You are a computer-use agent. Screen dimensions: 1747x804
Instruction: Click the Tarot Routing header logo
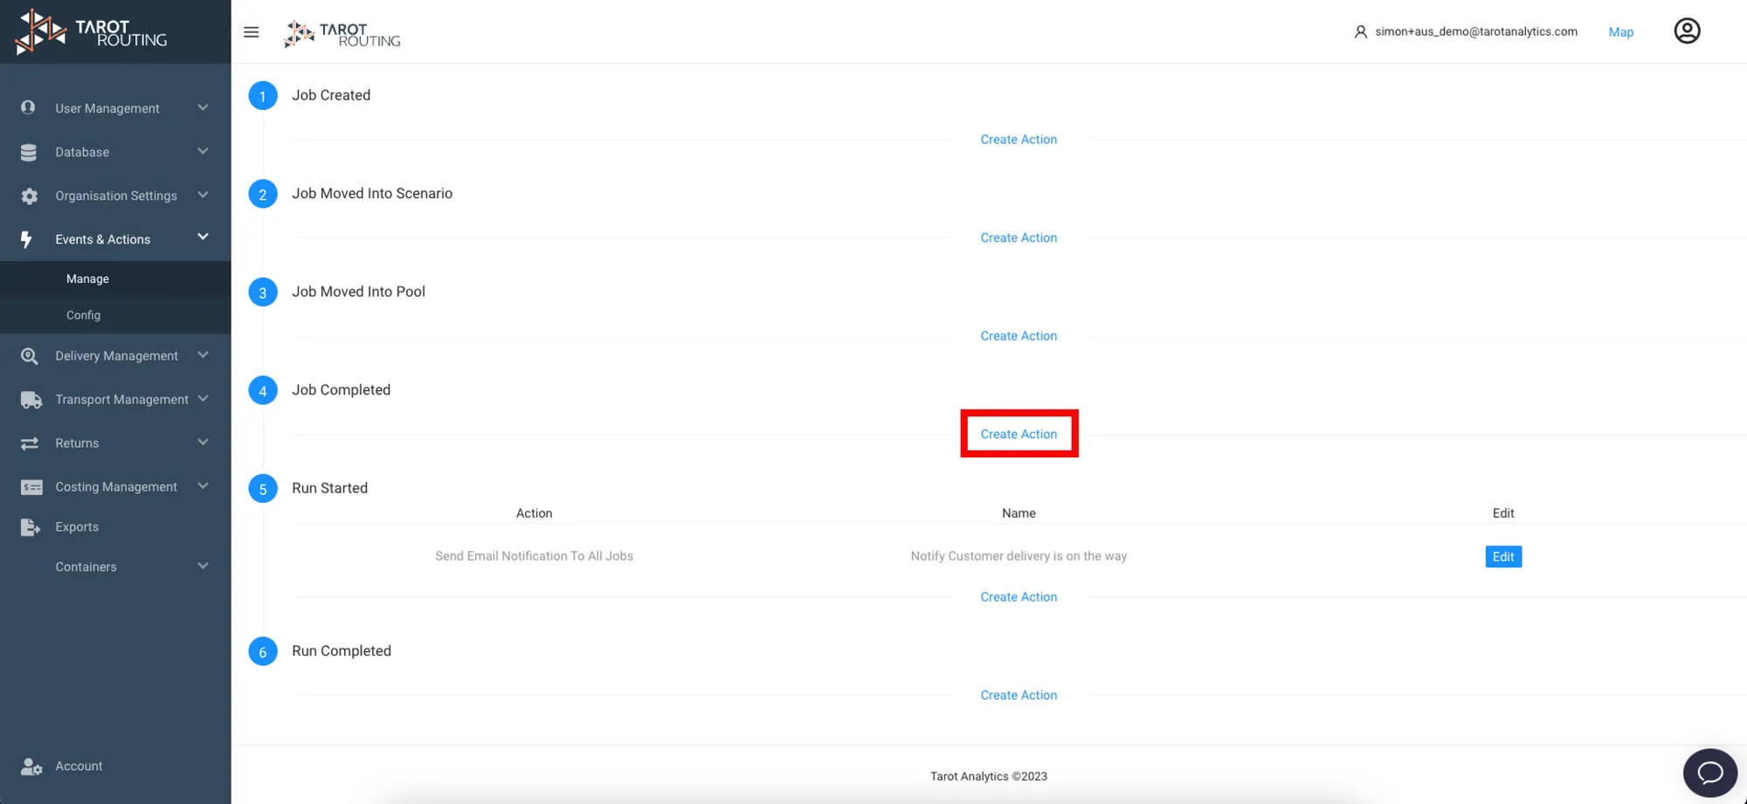pos(342,34)
